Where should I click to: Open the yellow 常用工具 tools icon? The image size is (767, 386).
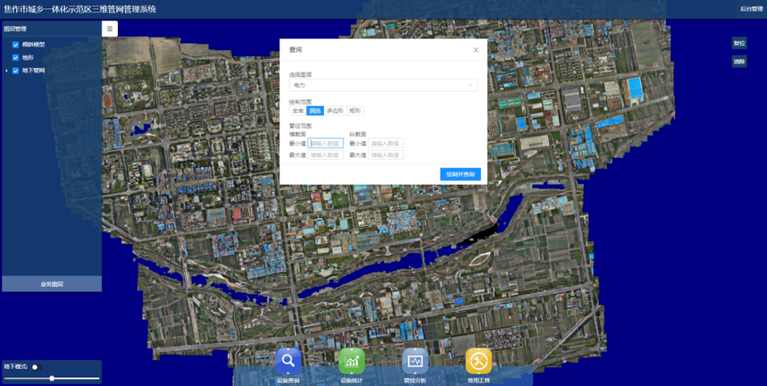coord(479,361)
